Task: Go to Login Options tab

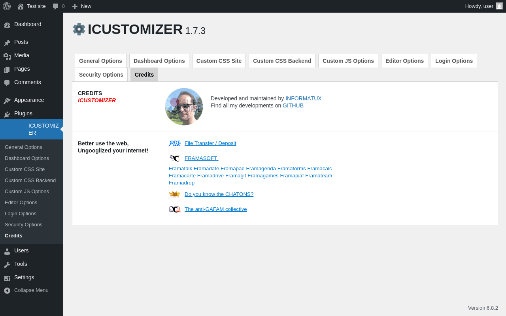Action: tap(454, 61)
